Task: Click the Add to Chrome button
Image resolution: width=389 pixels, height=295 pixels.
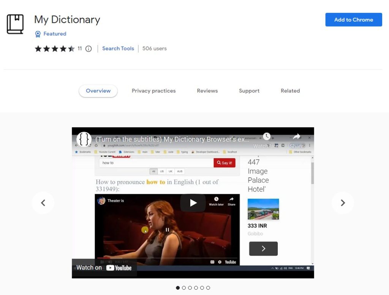Action: [x=354, y=20]
